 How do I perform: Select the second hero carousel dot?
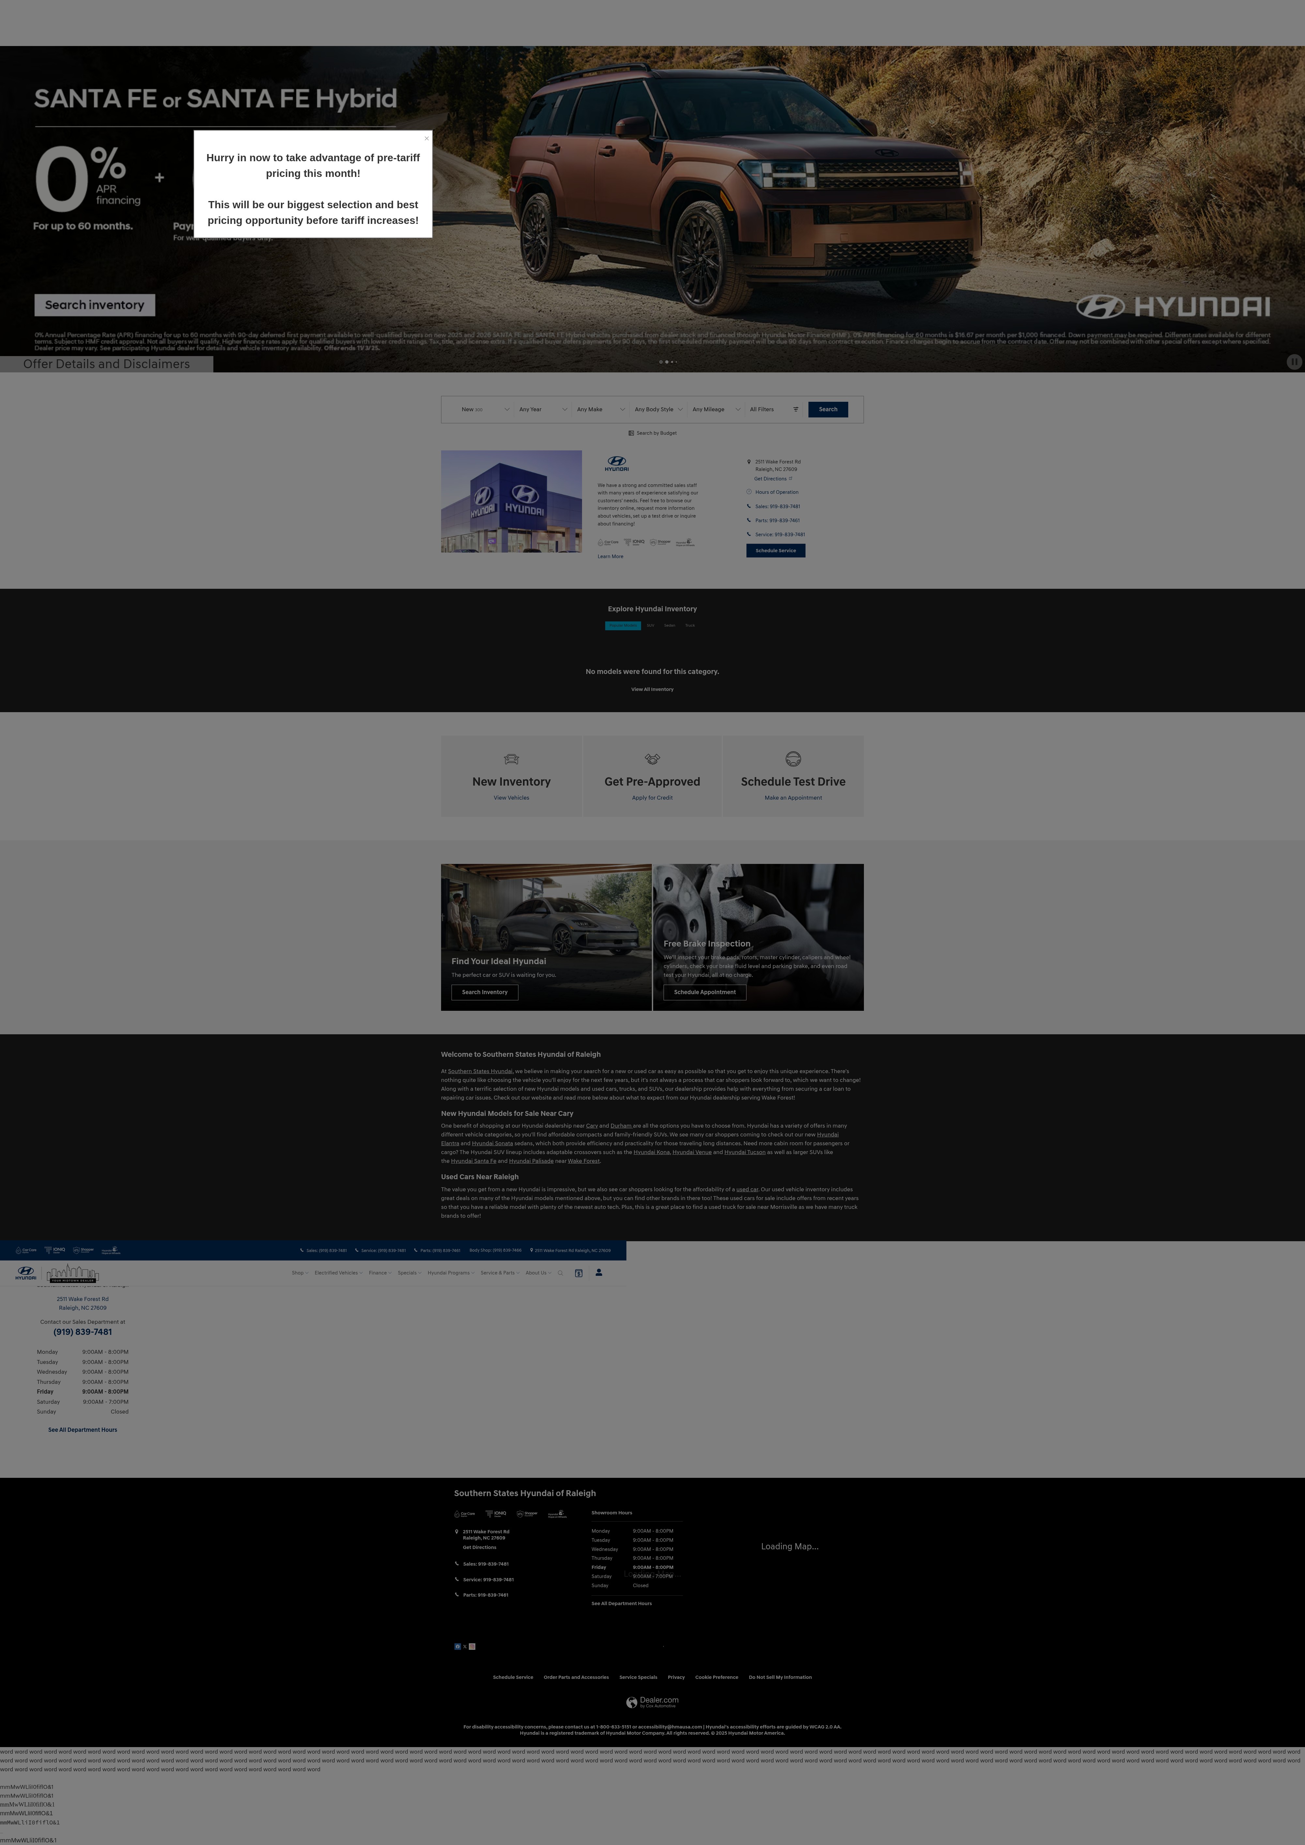pyautogui.click(x=666, y=362)
